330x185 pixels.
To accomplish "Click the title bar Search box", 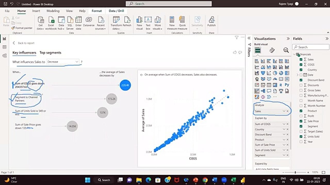I will pos(169,4).
